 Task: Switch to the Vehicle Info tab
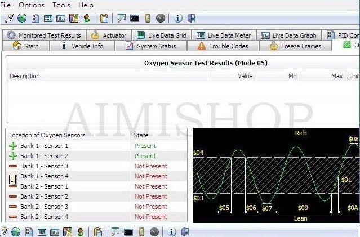(x=82, y=46)
